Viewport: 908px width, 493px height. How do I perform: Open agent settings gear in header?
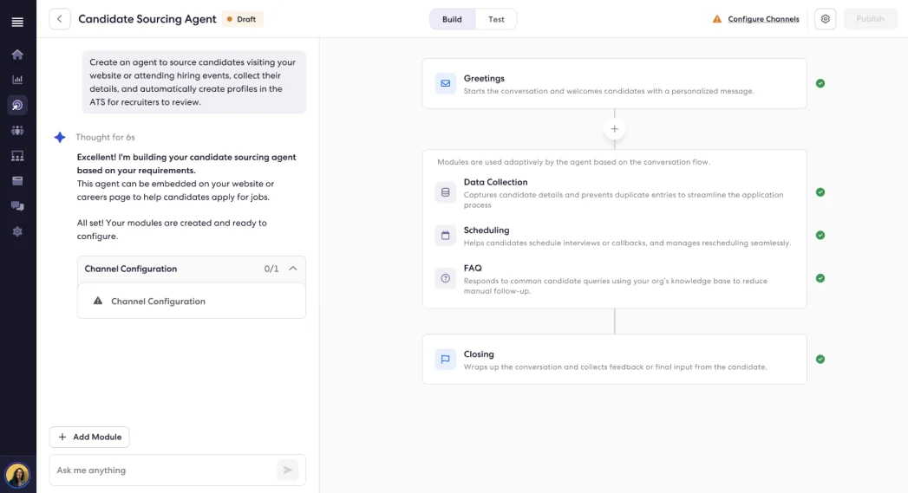click(826, 19)
